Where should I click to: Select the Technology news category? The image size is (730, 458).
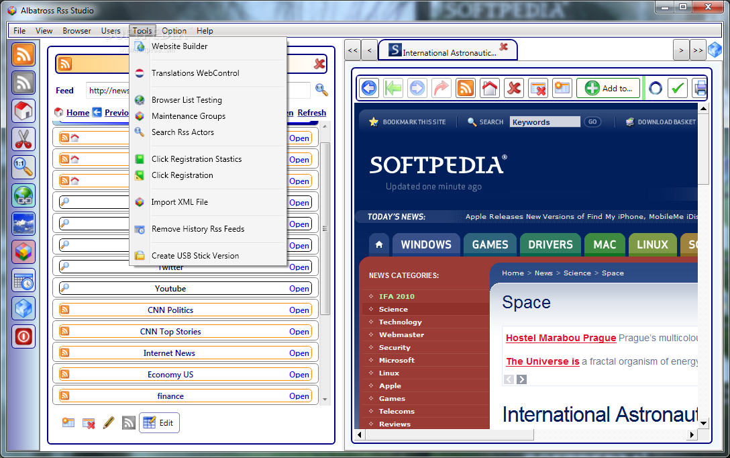[400, 322]
